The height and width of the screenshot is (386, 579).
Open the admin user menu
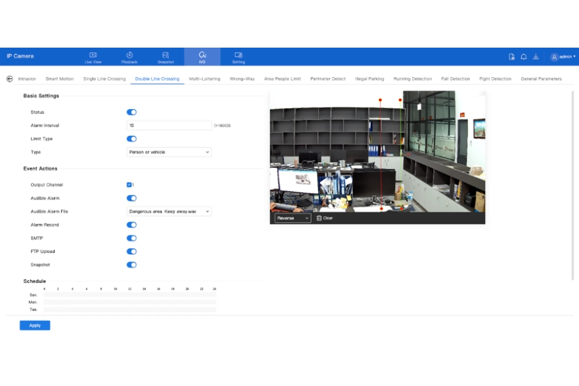[x=563, y=57]
